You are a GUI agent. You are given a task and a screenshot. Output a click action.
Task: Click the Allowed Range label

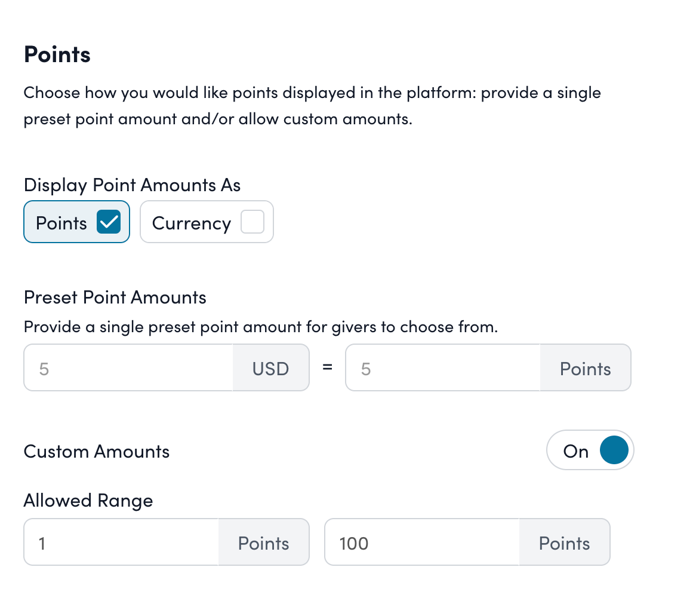point(88,501)
